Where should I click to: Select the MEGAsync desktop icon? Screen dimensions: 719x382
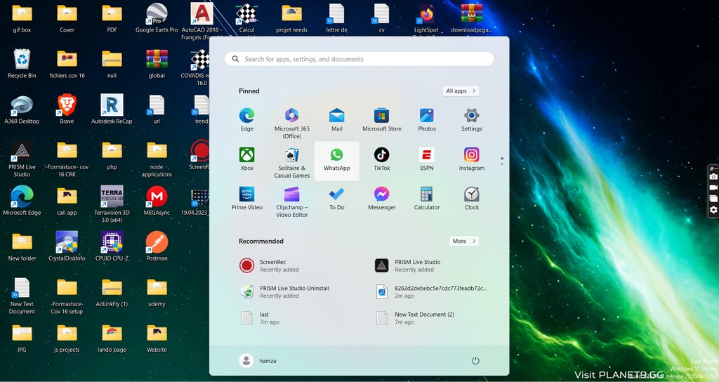[x=157, y=200]
